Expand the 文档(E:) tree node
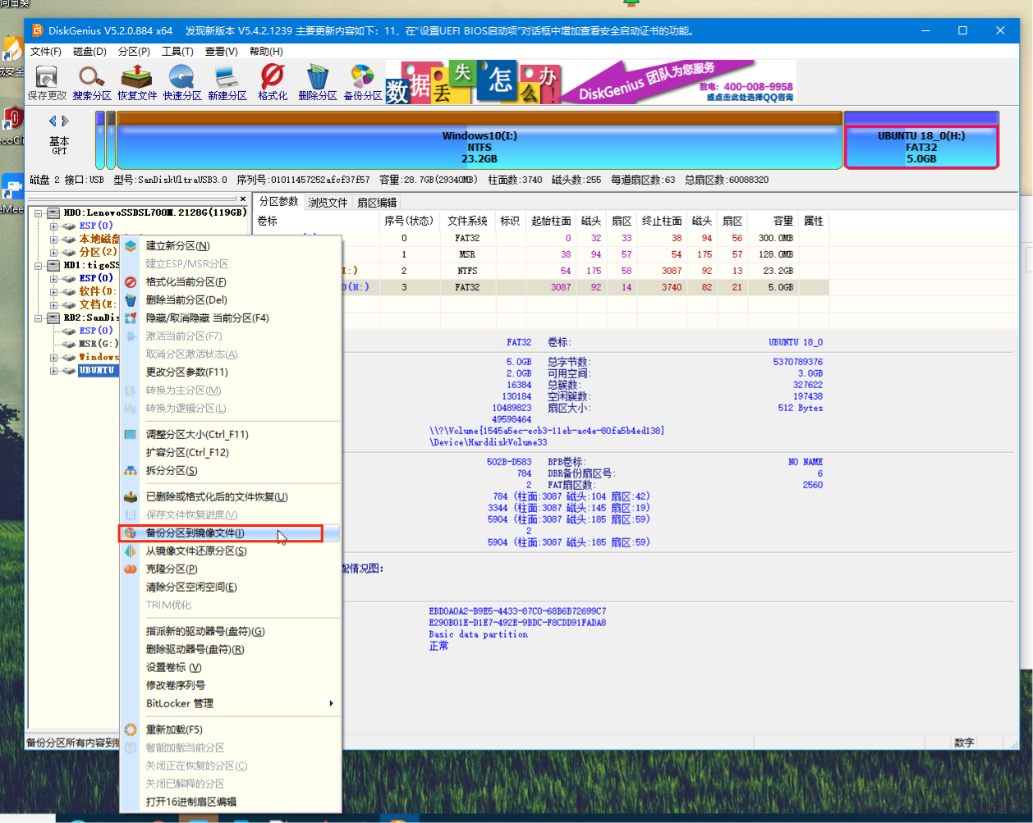1033x823 pixels. (x=53, y=304)
